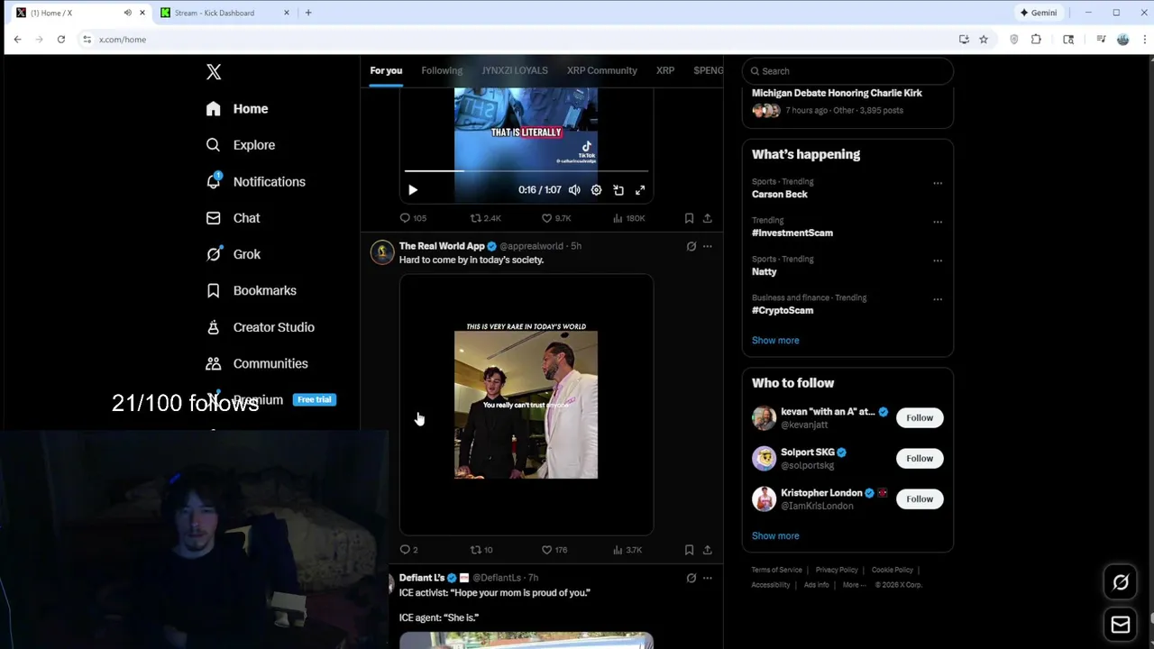This screenshot has height=649, width=1154.
Task: Open more options for Carson Beck trend
Action: pos(938,183)
